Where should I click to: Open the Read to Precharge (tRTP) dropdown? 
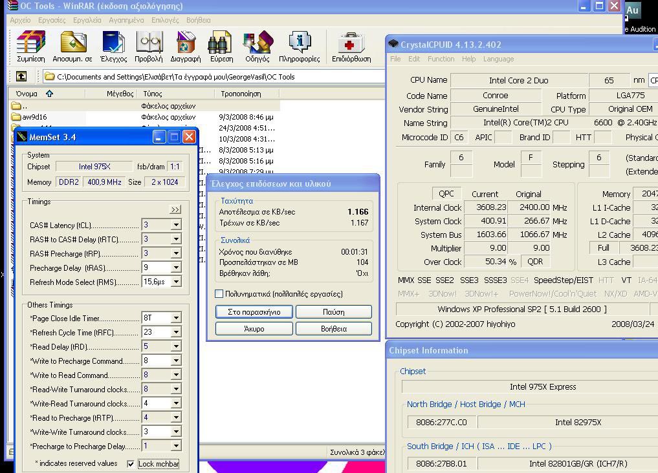[x=176, y=417]
